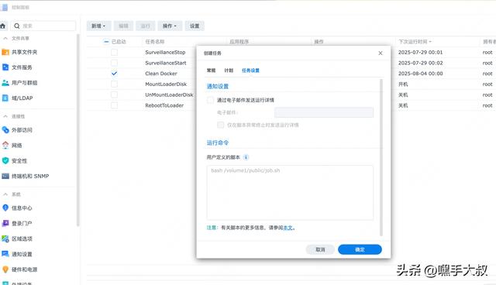
Task: Click the 2025-08-04 00:00 run time
Action: [x=420, y=74]
